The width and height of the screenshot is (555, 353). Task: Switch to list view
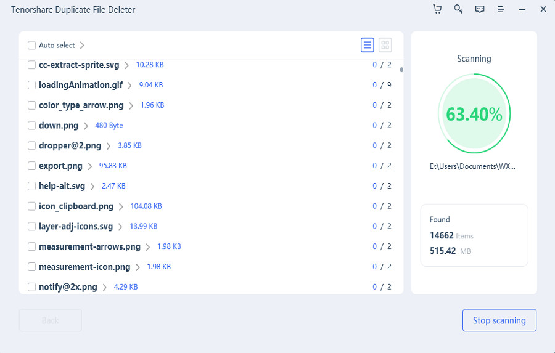click(x=368, y=45)
